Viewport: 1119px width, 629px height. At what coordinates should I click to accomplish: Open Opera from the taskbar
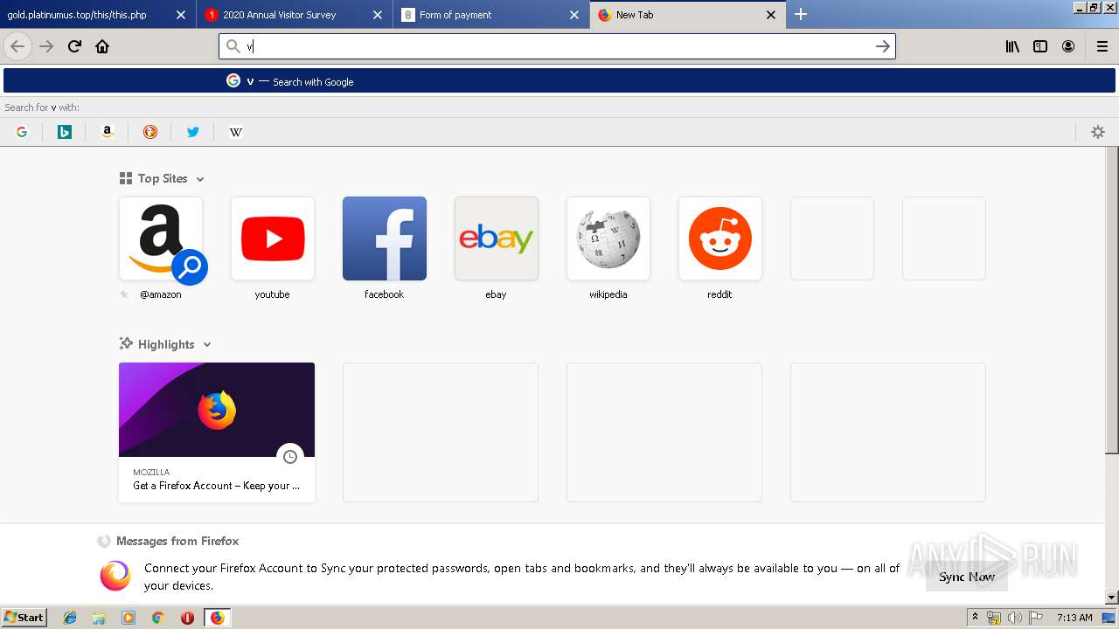(x=187, y=618)
